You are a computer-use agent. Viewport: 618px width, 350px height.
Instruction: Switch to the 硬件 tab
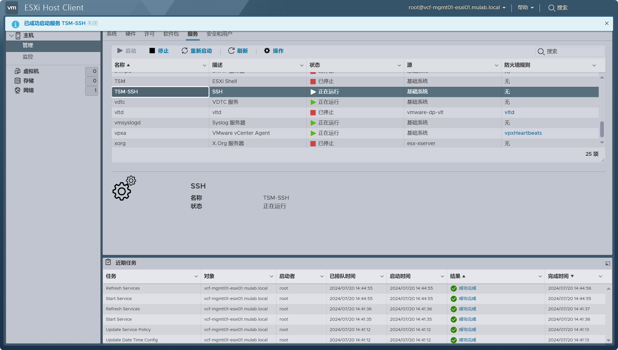click(x=131, y=34)
